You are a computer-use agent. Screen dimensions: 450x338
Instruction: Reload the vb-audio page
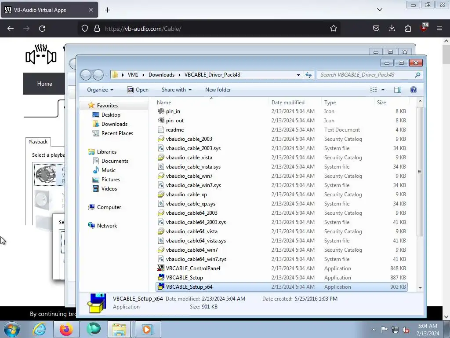42,29
